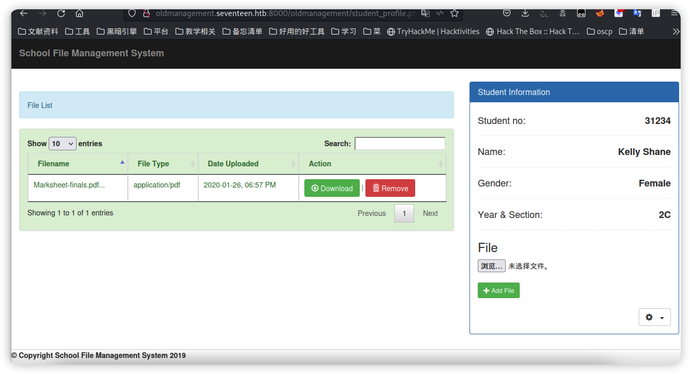Viewport: 690px width, 374px height.
Task: Click the Add File button icon
Action: pos(485,291)
